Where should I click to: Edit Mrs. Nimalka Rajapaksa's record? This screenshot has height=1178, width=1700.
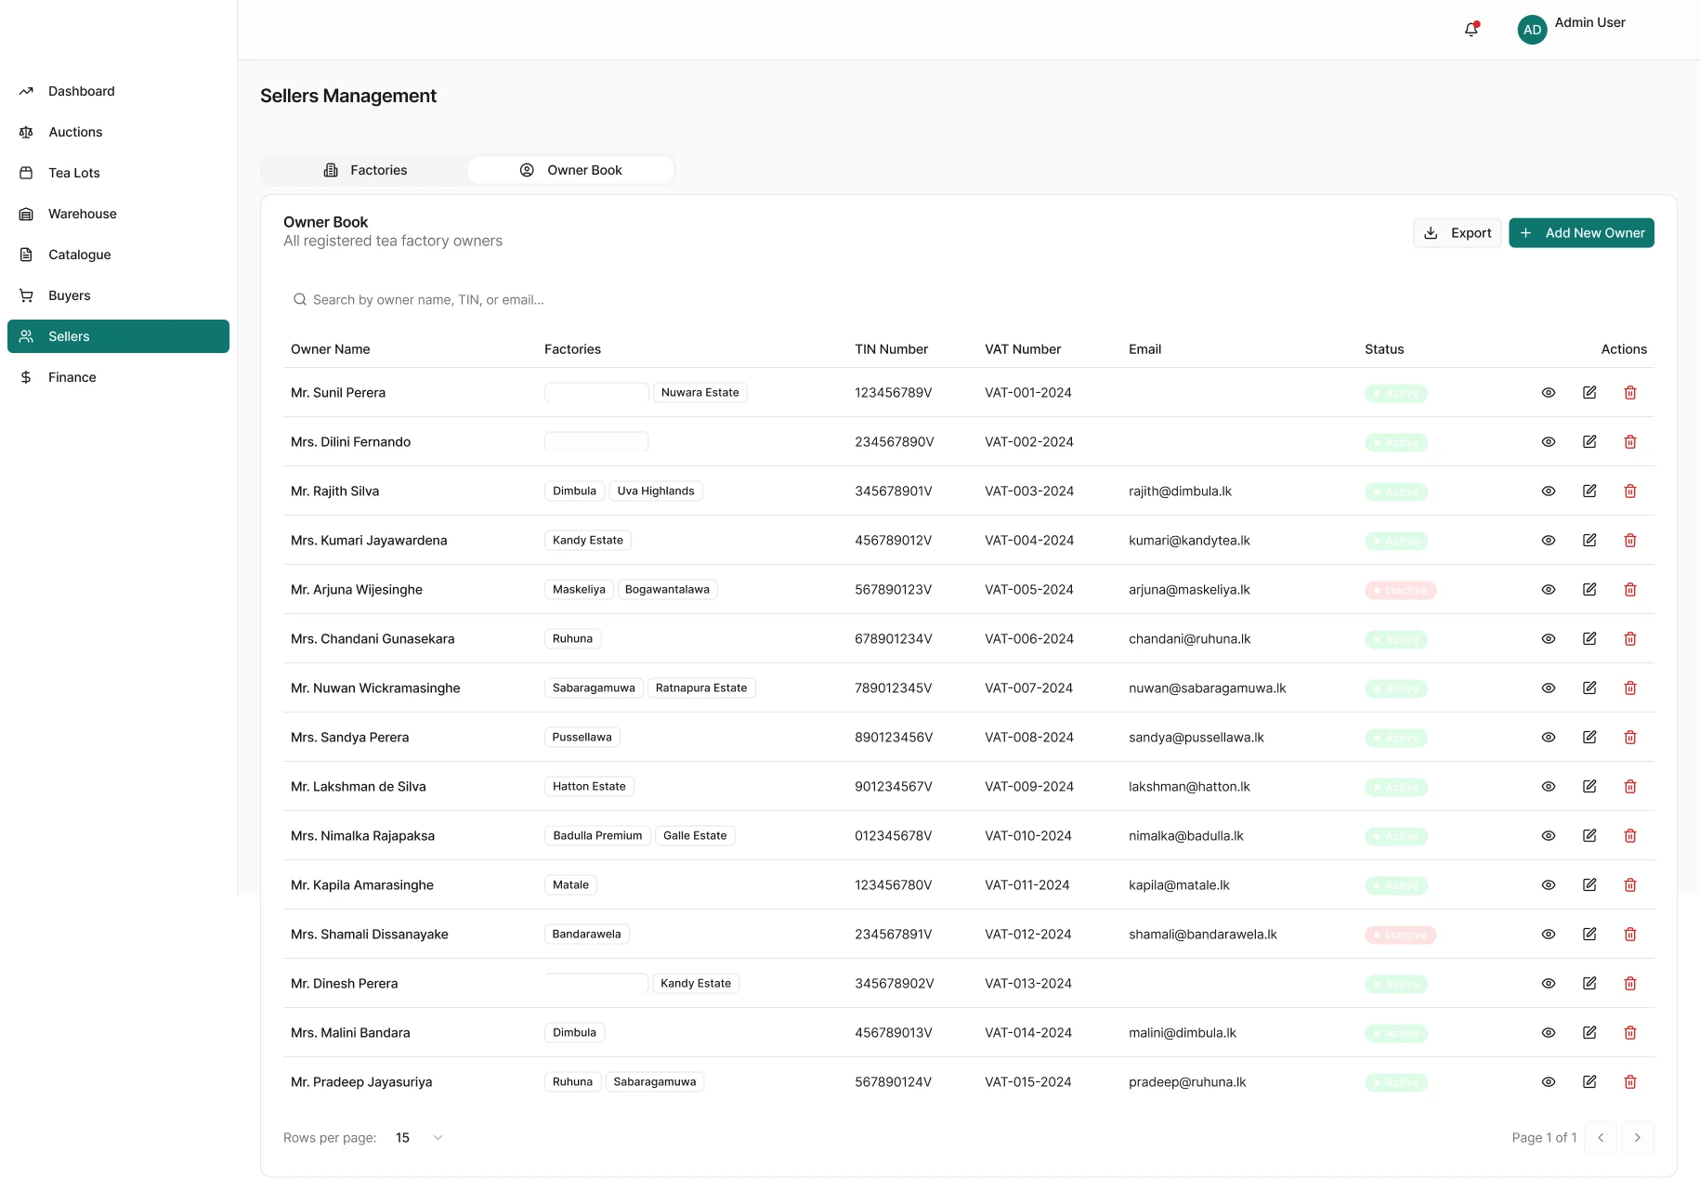[1589, 836]
